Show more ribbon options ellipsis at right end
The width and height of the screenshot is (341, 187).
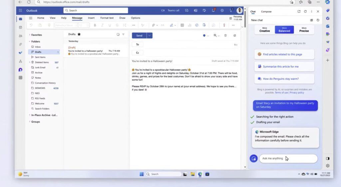233,25
